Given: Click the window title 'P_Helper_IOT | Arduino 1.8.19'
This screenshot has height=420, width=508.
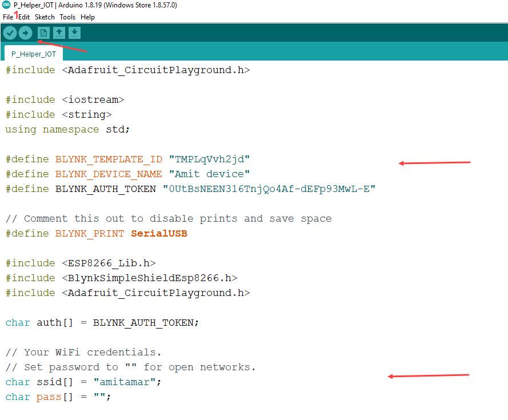Looking at the screenshot, I should [95, 5].
